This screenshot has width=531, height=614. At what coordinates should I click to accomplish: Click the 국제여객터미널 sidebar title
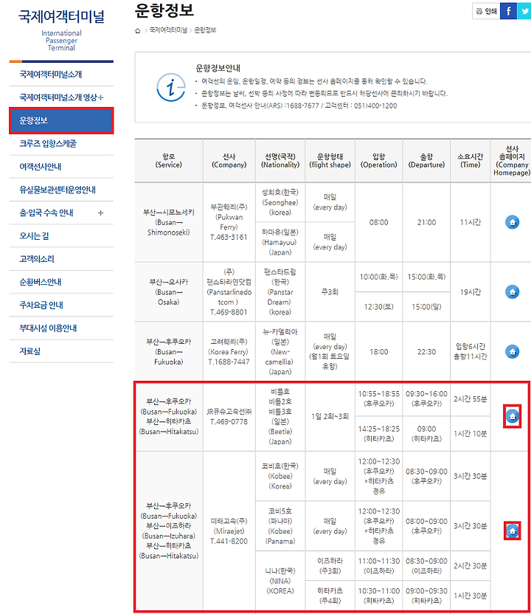point(61,16)
